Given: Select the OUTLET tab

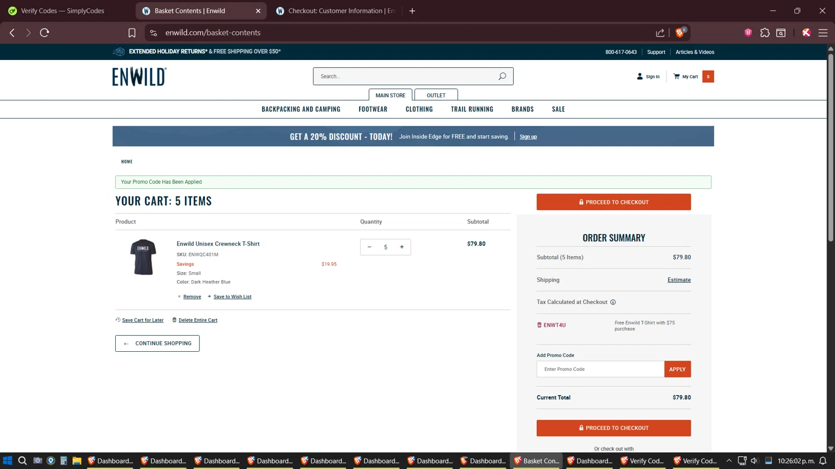Looking at the screenshot, I should pos(436,95).
